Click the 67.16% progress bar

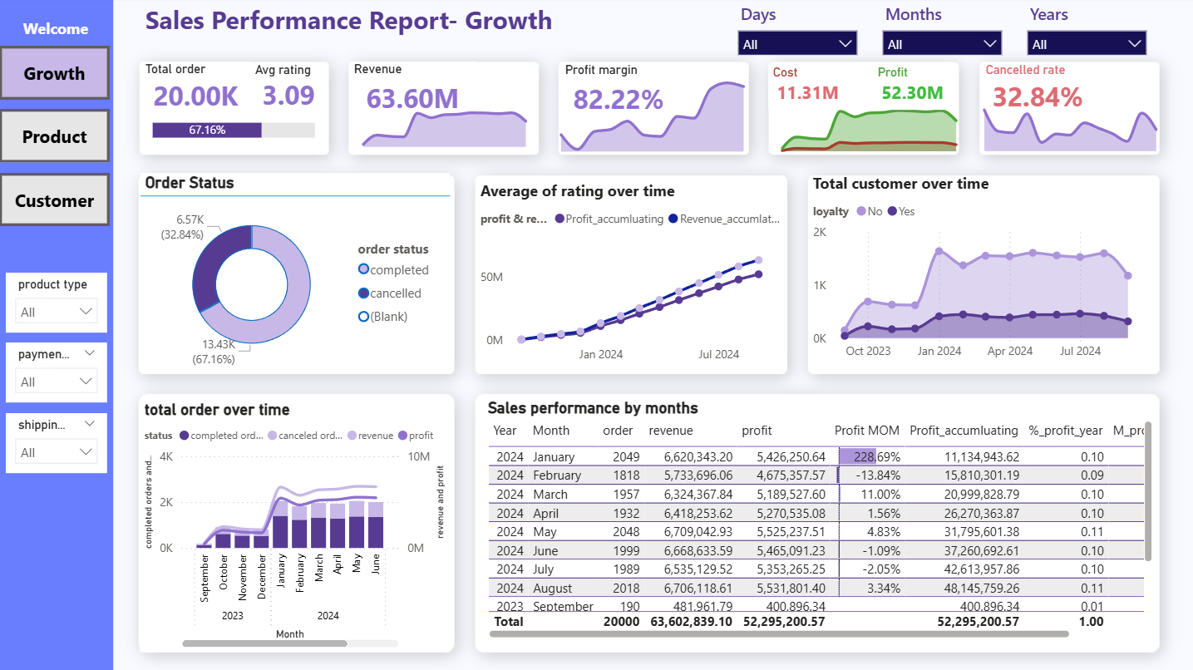point(207,130)
